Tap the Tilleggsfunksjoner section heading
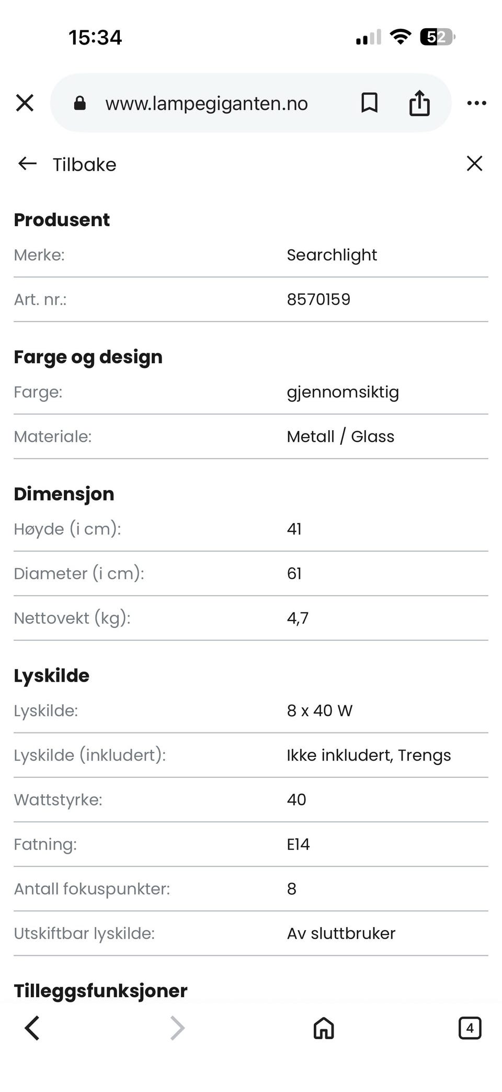 [x=100, y=990]
